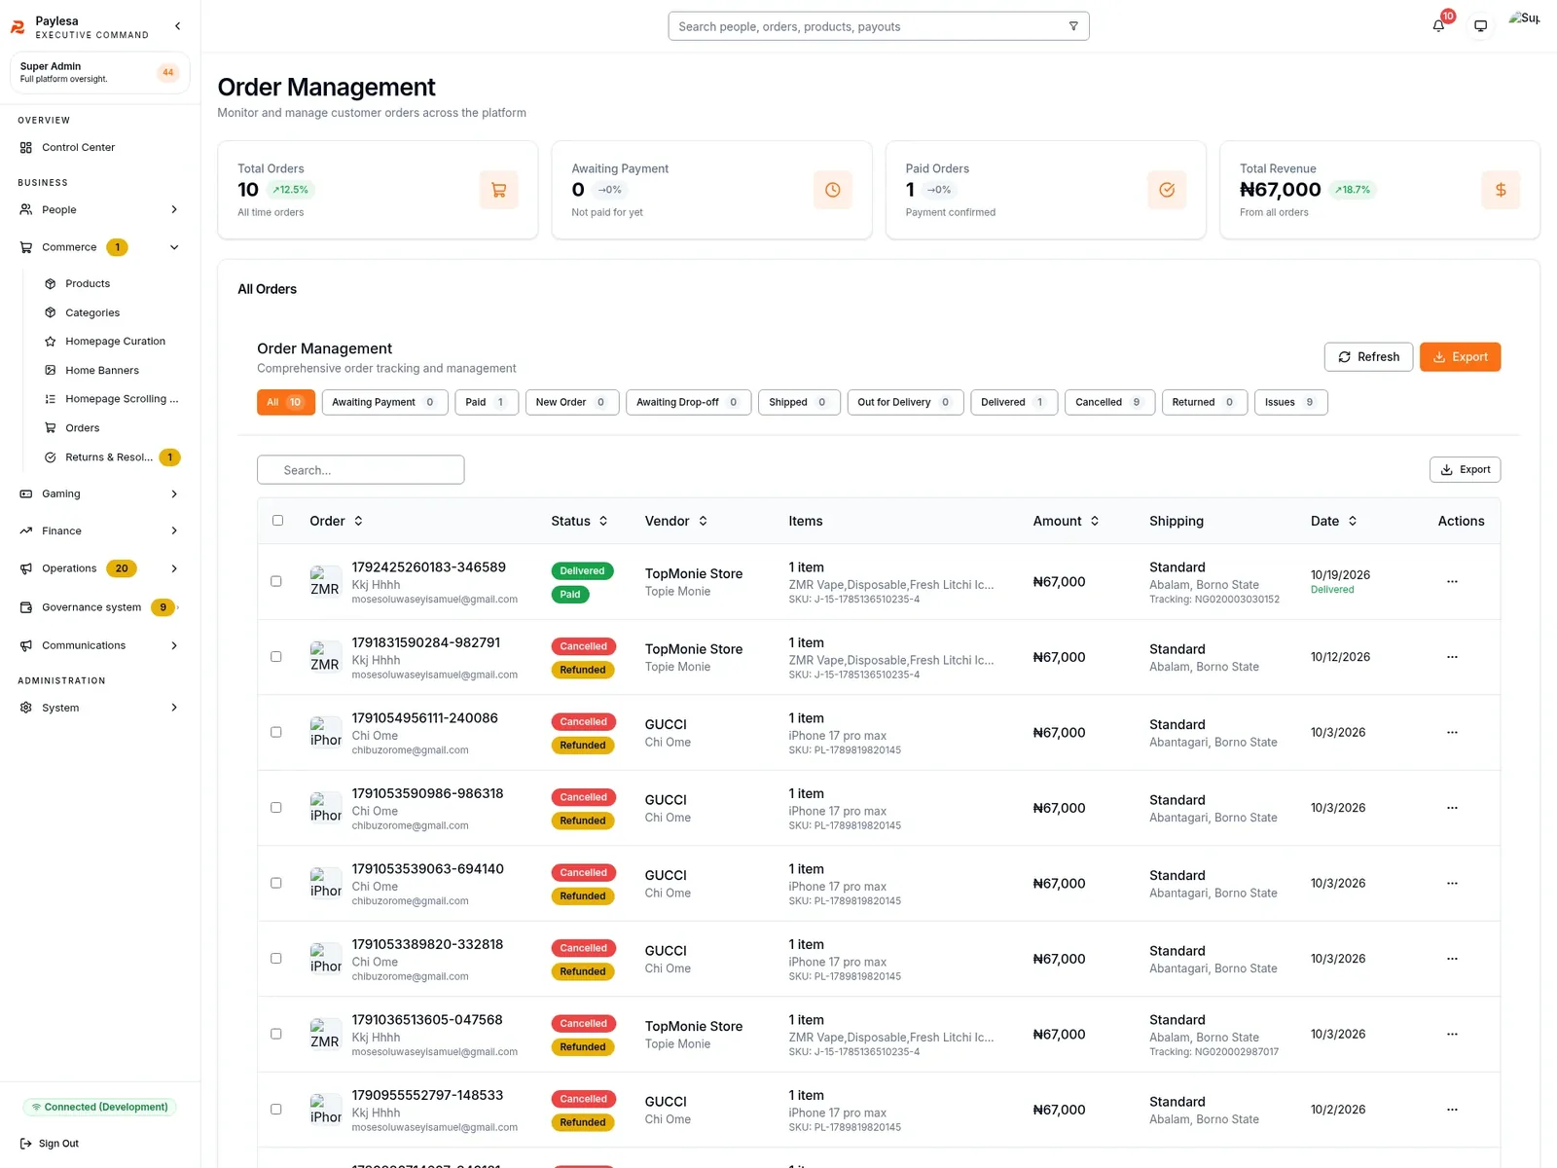
Task: Click the Refresh button
Action: pos(1368,357)
